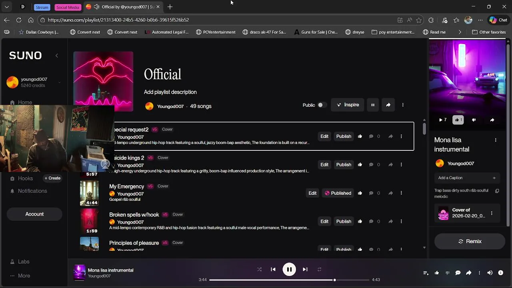Toggle liked thumbs-up in right panel
This screenshot has width=512, height=288.
[458, 120]
